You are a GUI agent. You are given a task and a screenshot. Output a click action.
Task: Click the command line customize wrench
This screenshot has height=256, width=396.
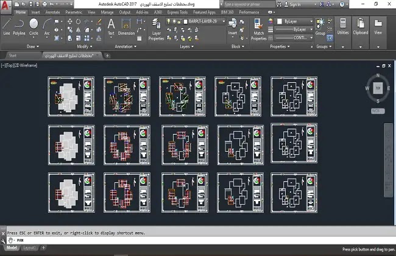[x=3, y=241]
